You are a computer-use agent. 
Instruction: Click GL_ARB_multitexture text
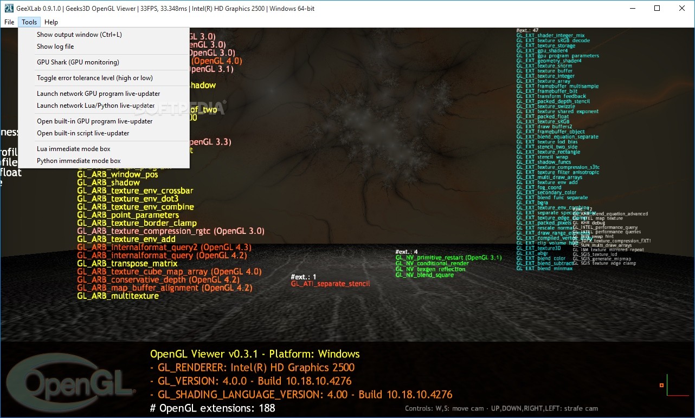pyautogui.click(x=118, y=296)
